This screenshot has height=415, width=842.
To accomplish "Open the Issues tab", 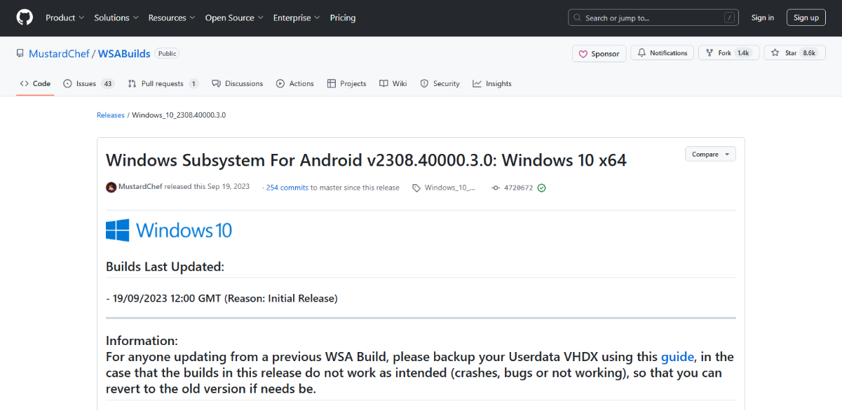I will click(x=88, y=83).
